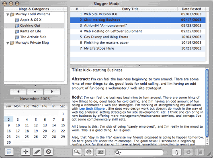213x158 pixels.
Task: Select entry Athlon64 "Announcement"
Action: point(138,26)
